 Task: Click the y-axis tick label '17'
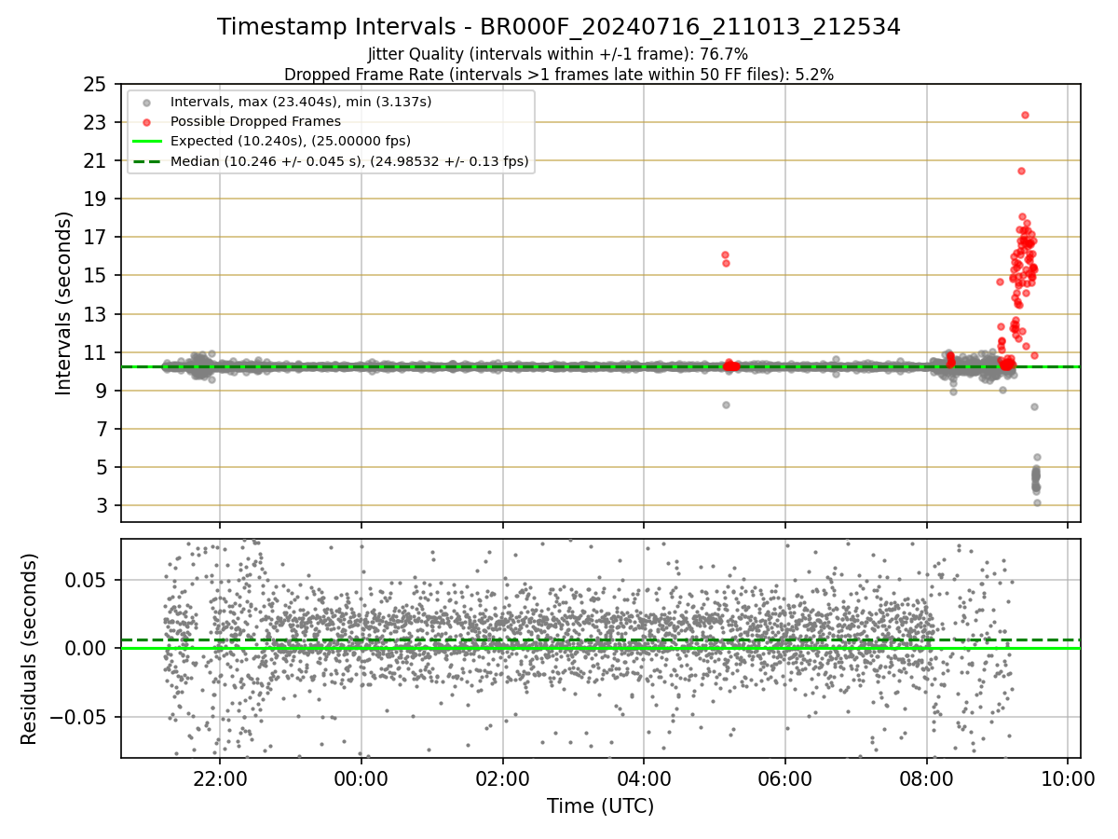tap(95, 237)
